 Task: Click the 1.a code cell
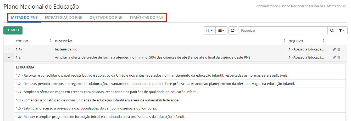point(34,57)
